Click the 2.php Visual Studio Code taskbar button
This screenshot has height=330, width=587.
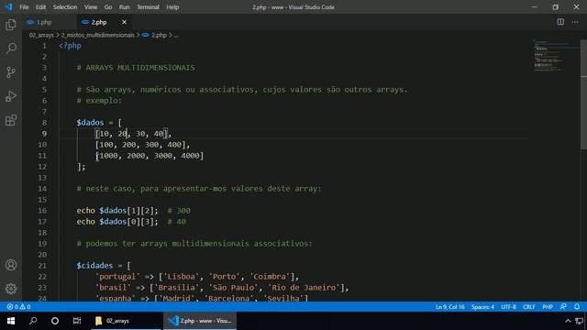coord(200,321)
